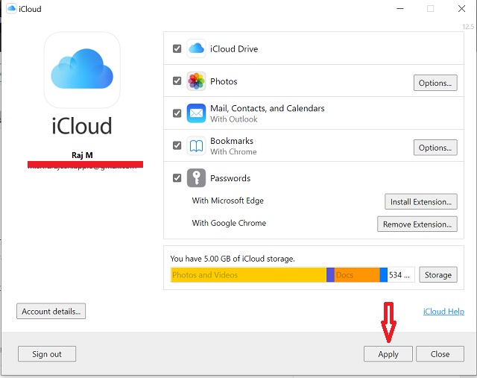Click the 'With Microsoft Edge' label
This screenshot has width=477, height=378.
pyautogui.click(x=227, y=201)
